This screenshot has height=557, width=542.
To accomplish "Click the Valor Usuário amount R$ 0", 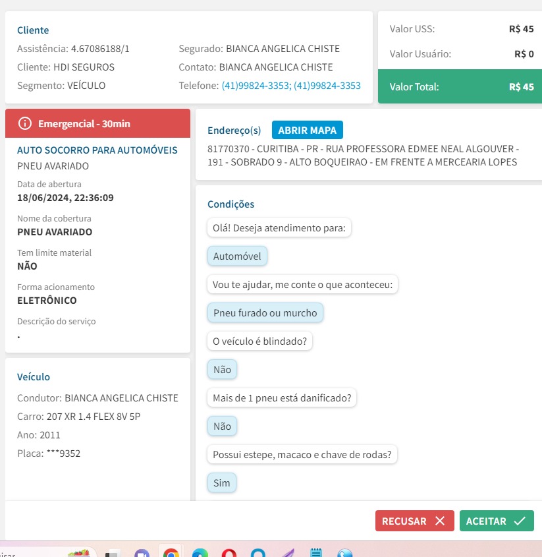I will click(x=524, y=54).
